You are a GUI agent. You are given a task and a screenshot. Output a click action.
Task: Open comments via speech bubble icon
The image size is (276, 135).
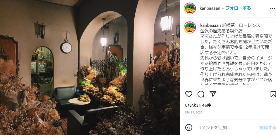201,94
